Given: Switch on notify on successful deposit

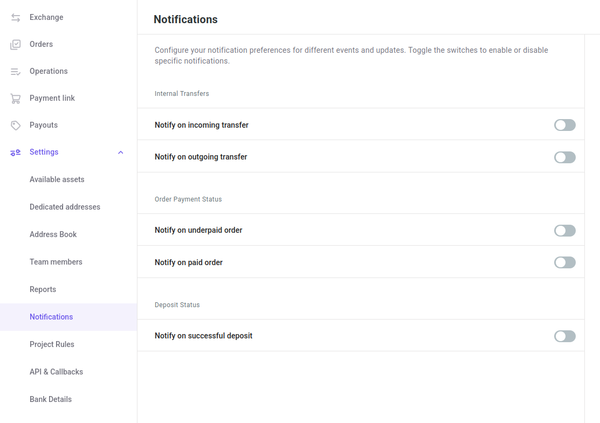Looking at the screenshot, I should [x=564, y=336].
